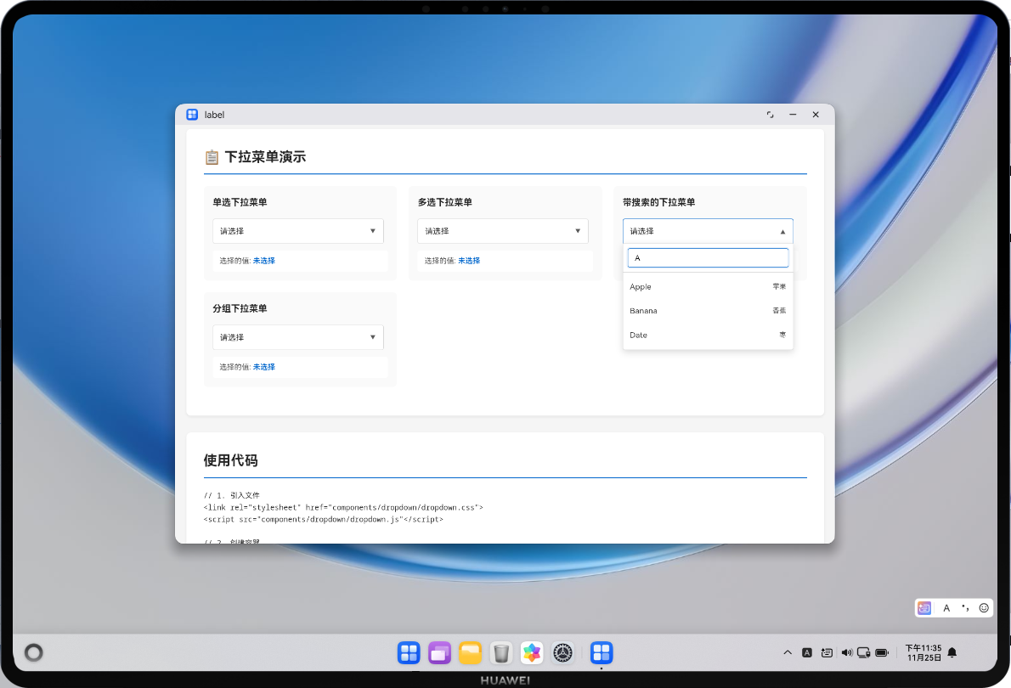The height and width of the screenshot is (688, 1011).
Task: Select the Apple (苹果) option
Action: [708, 286]
